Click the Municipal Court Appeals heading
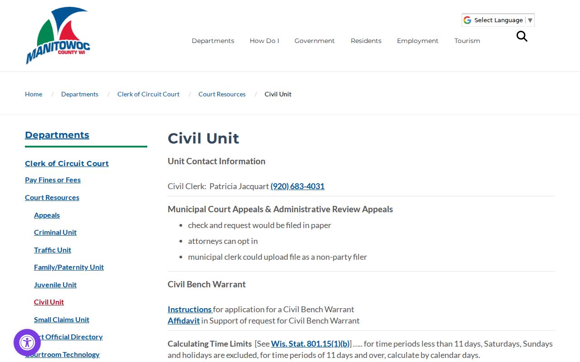580x362 pixels. click(280, 210)
